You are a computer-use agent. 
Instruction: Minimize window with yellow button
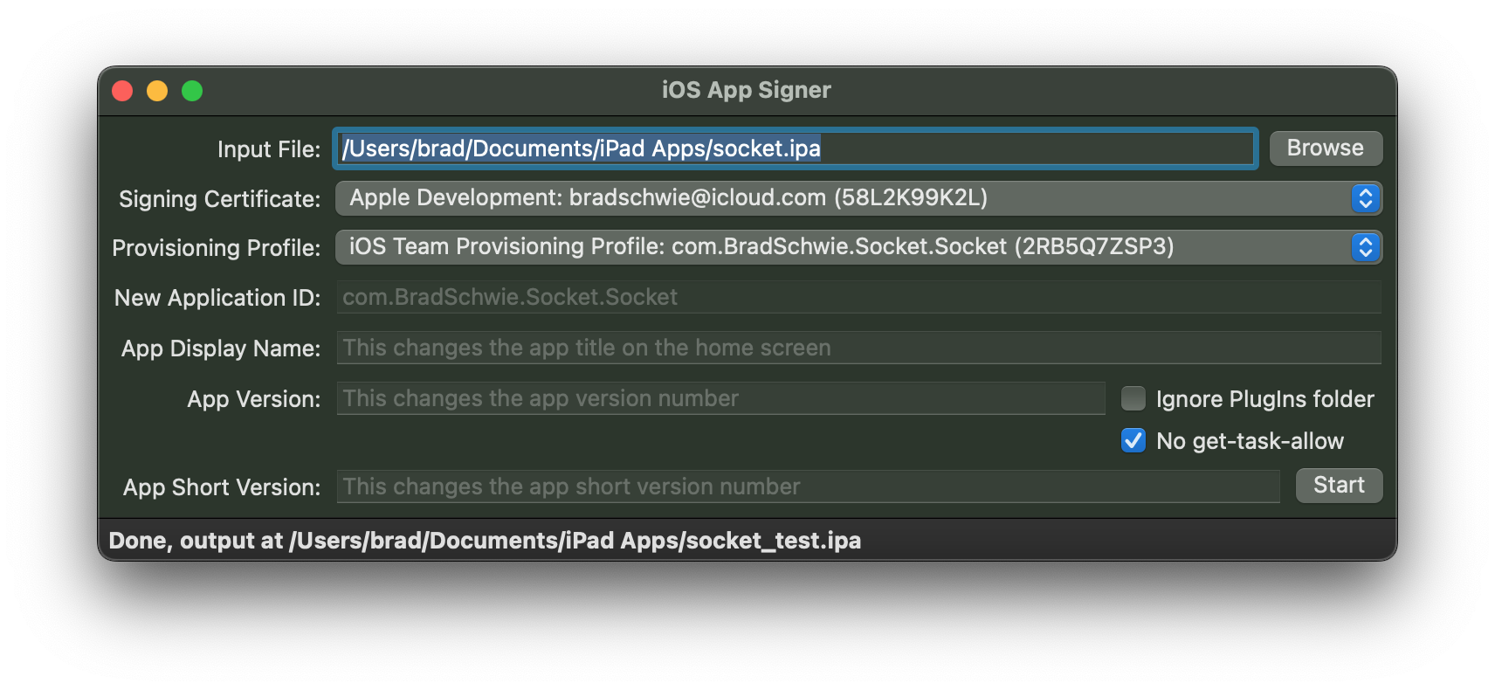(157, 91)
